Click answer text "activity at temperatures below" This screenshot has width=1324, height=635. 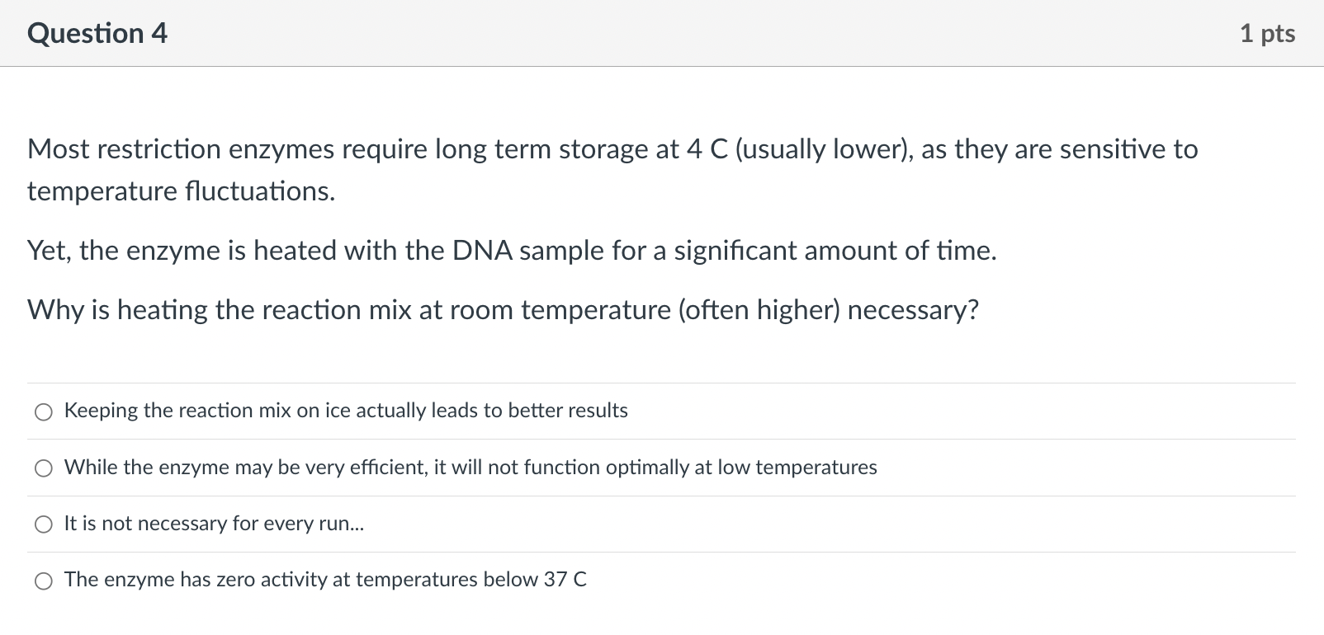400,580
